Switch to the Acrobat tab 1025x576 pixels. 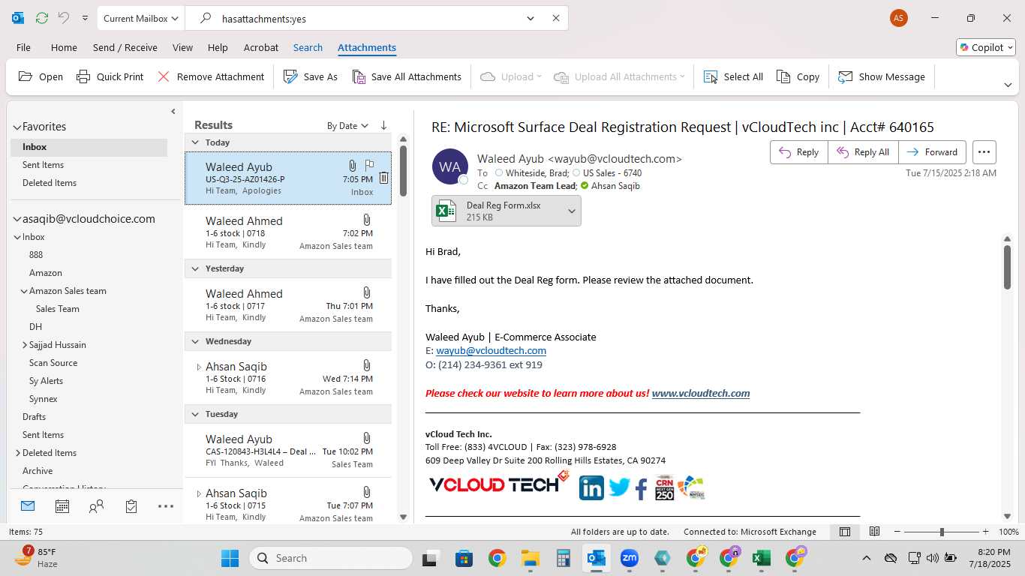(261, 47)
